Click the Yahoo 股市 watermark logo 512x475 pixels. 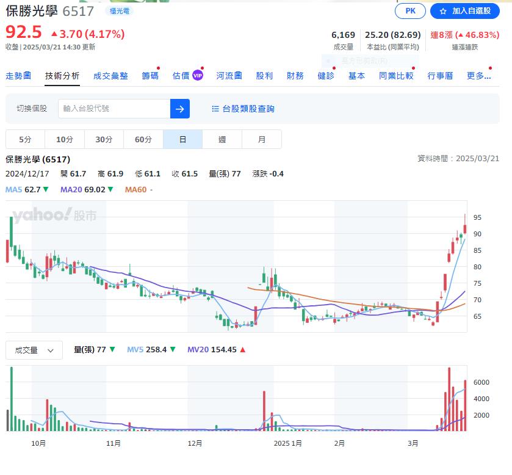tap(54, 215)
